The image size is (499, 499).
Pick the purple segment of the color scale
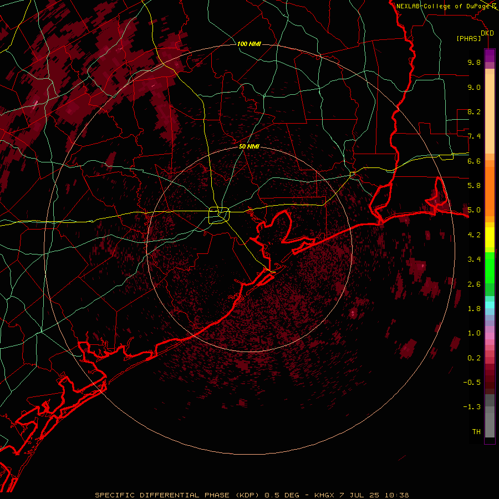point(490,55)
